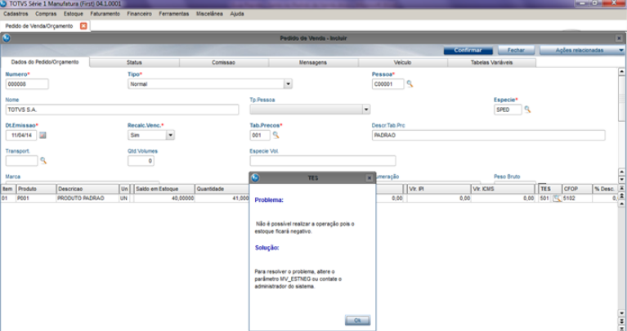This screenshot has height=331, width=627.
Task: Open the Cadastros menu
Action: [16, 14]
